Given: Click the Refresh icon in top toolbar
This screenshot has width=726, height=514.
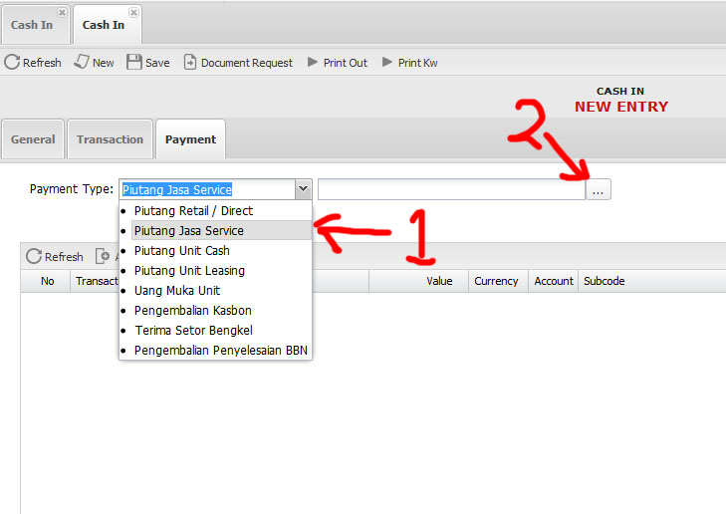Looking at the screenshot, I should [12, 63].
